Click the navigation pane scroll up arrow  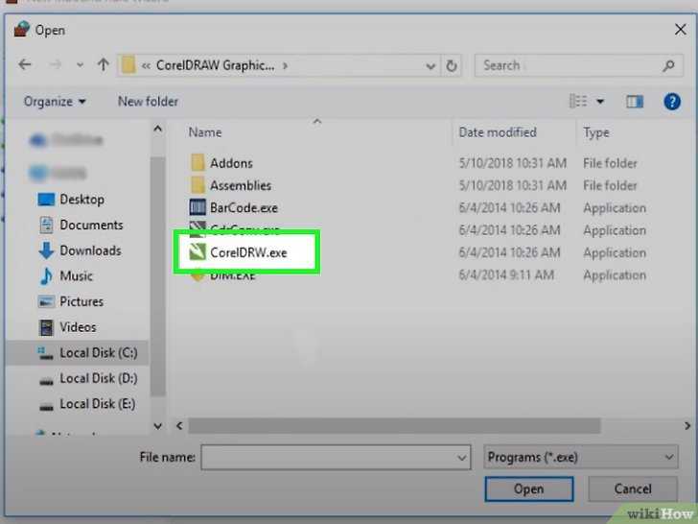157,130
